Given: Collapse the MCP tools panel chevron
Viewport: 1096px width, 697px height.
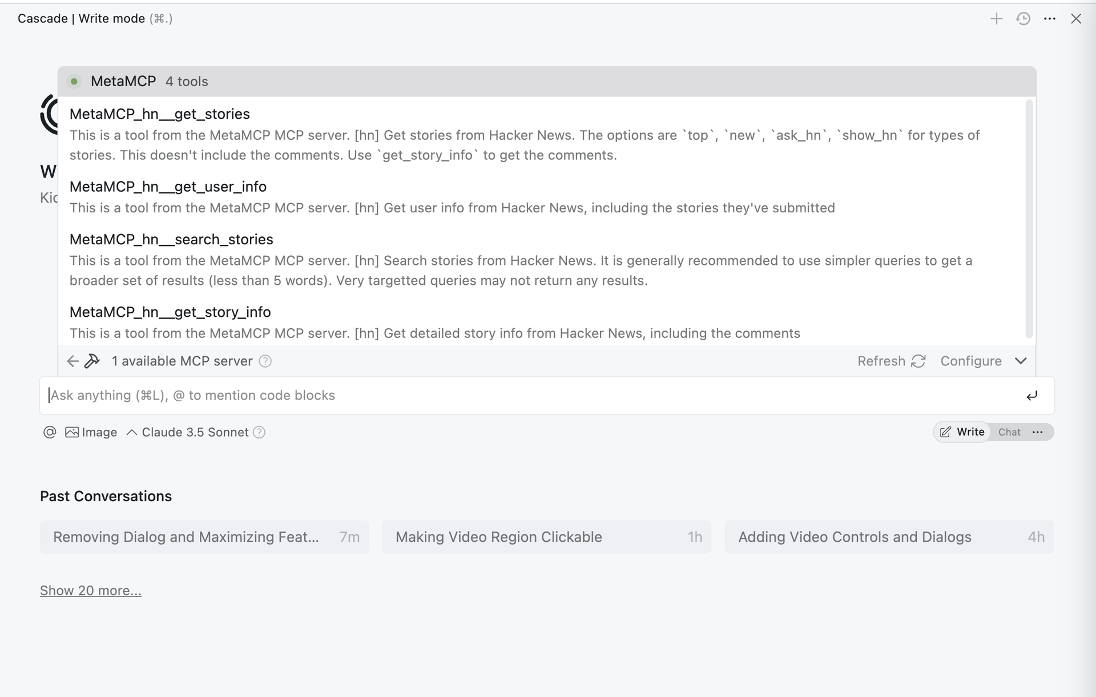Looking at the screenshot, I should (1021, 361).
